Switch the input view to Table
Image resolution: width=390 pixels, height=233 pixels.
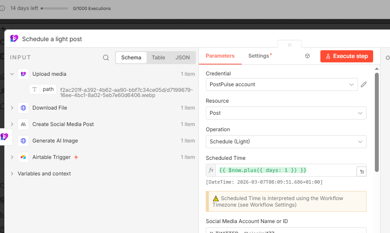click(x=158, y=58)
